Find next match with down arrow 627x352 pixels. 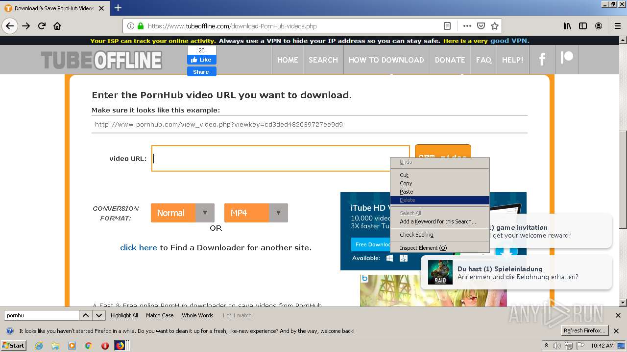pyautogui.click(x=99, y=315)
